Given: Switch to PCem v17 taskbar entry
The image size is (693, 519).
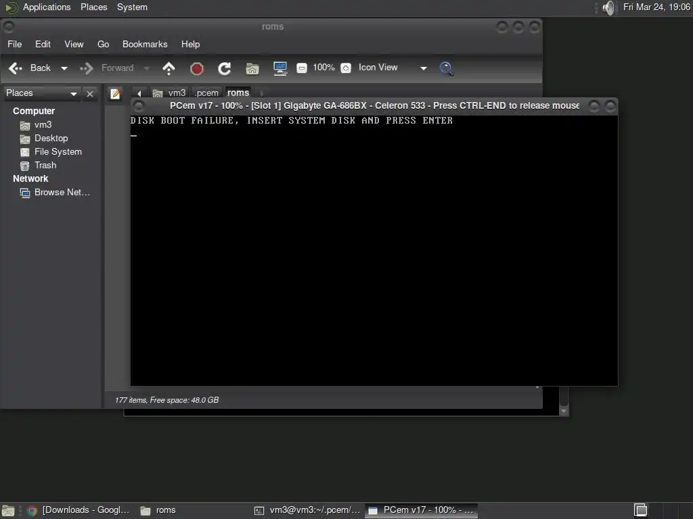Looking at the screenshot, I should tap(422, 510).
